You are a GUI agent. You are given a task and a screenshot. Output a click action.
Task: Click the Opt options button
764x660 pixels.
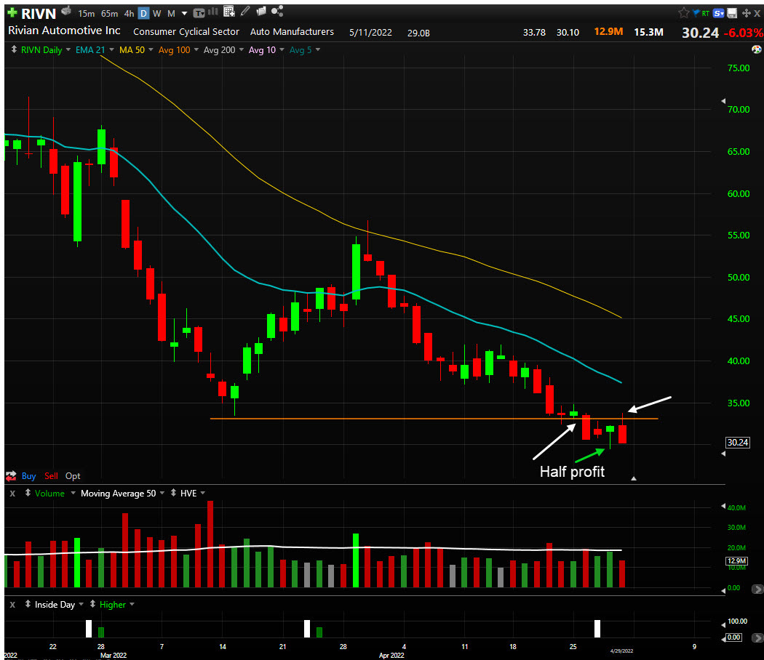coord(73,476)
